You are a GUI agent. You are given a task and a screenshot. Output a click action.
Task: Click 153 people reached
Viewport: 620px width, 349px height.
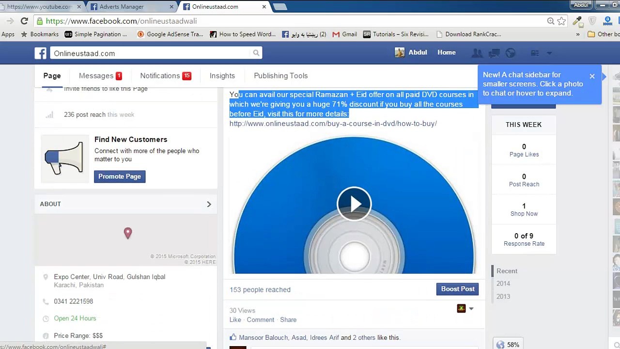pos(260,290)
